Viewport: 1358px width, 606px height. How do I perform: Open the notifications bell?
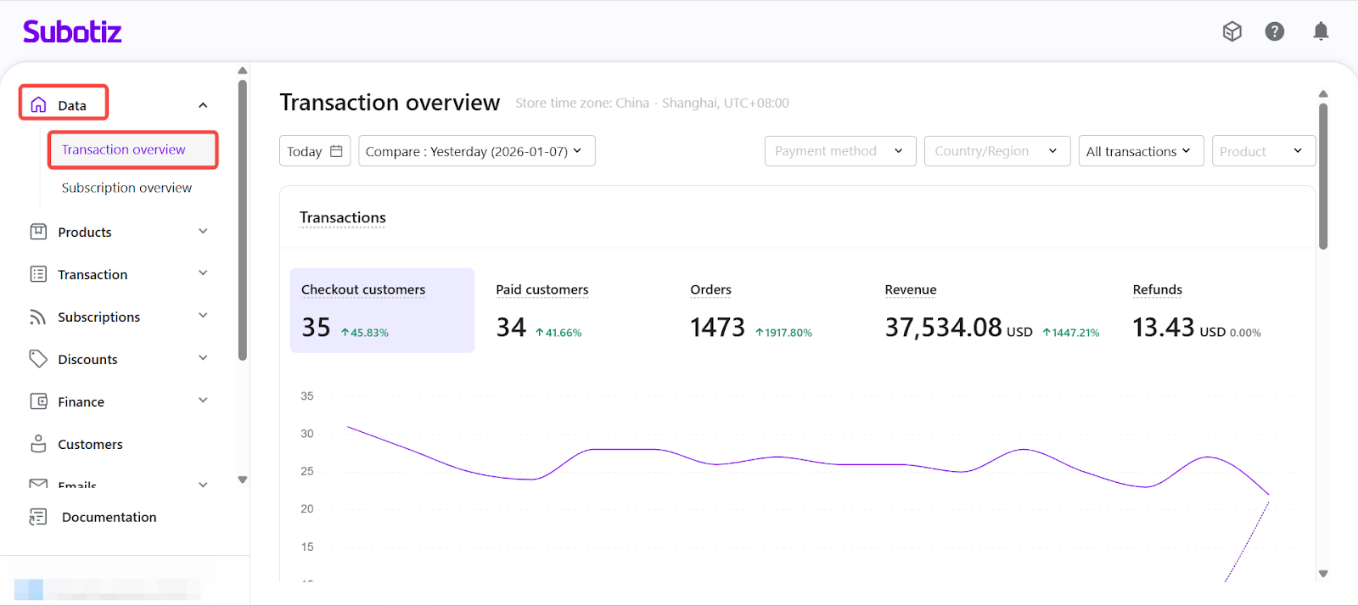[1320, 31]
